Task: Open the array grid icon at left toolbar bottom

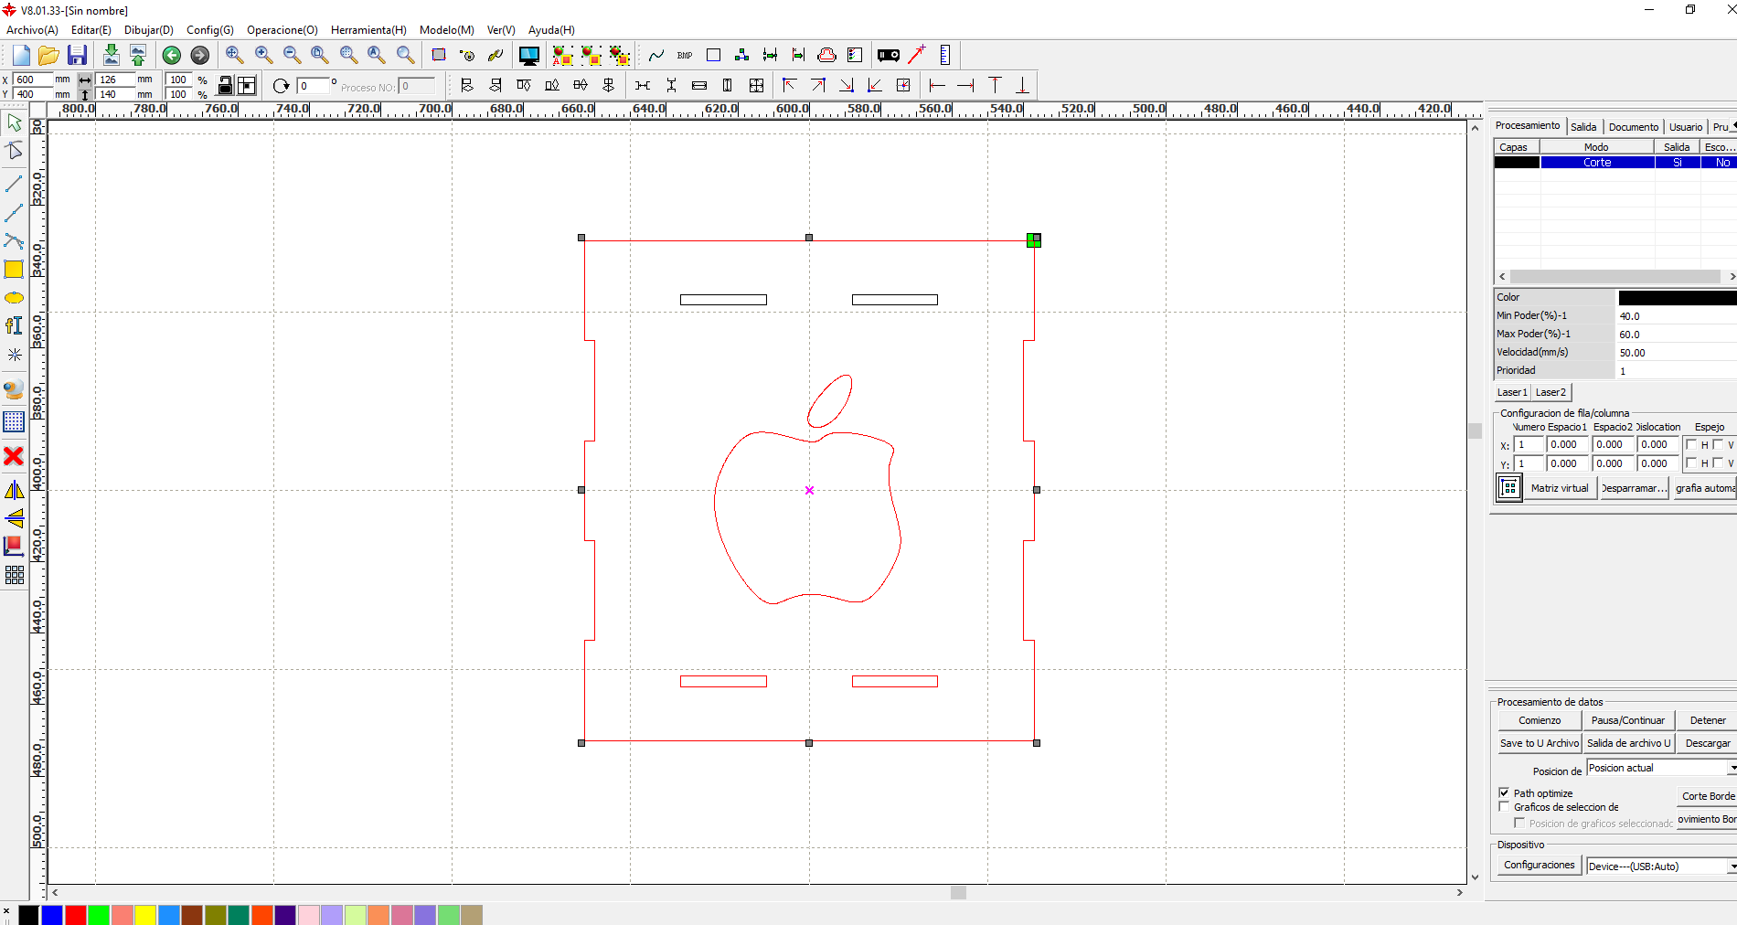Action: click(14, 575)
